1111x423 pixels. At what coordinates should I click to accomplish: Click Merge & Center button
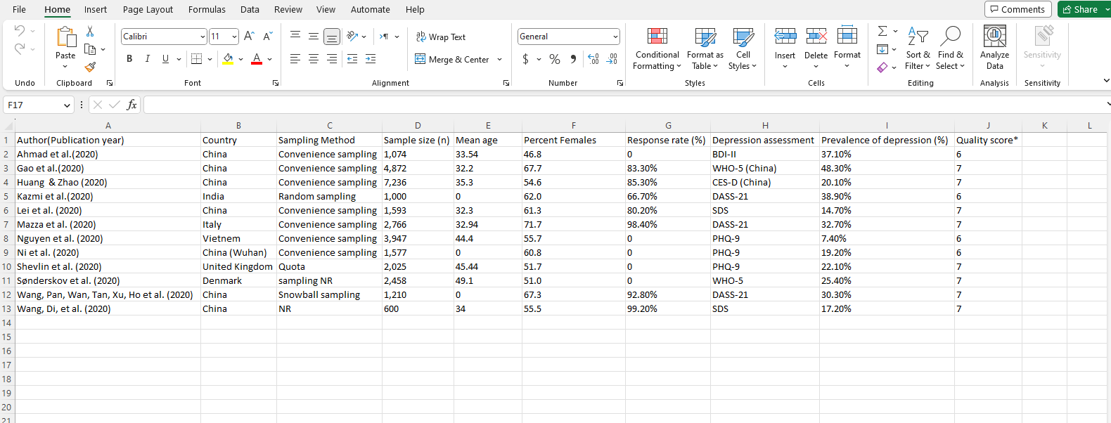point(452,59)
